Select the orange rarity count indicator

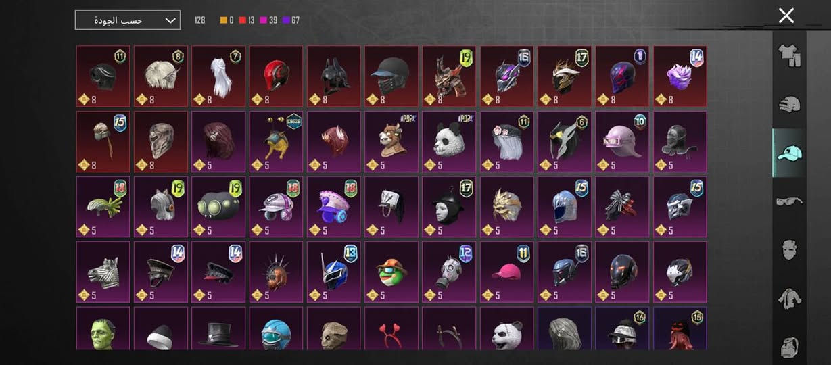tap(227, 20)
